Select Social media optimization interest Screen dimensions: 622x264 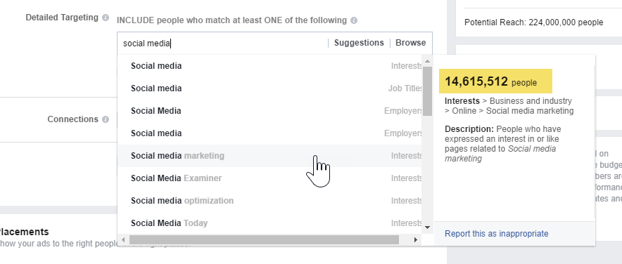coord(269,201)
